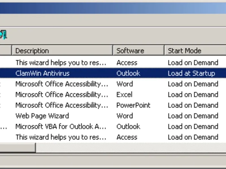Click the horizontal scrollbar thumb
This screenshot has width=226, height=169.
coord(18,148)
